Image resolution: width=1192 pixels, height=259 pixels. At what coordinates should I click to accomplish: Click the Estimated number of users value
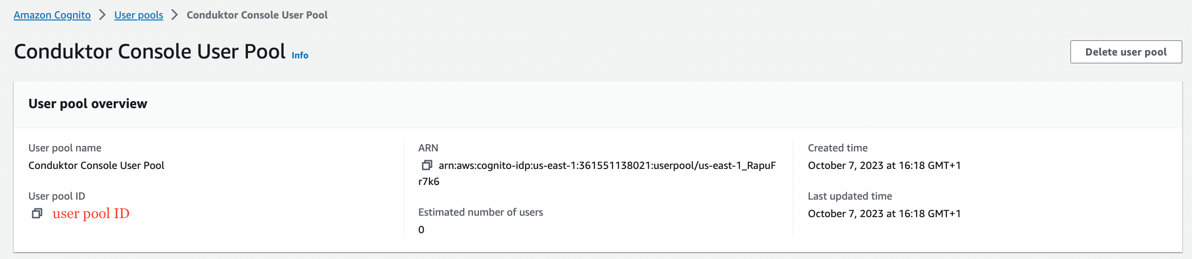[x=421, y=230]
